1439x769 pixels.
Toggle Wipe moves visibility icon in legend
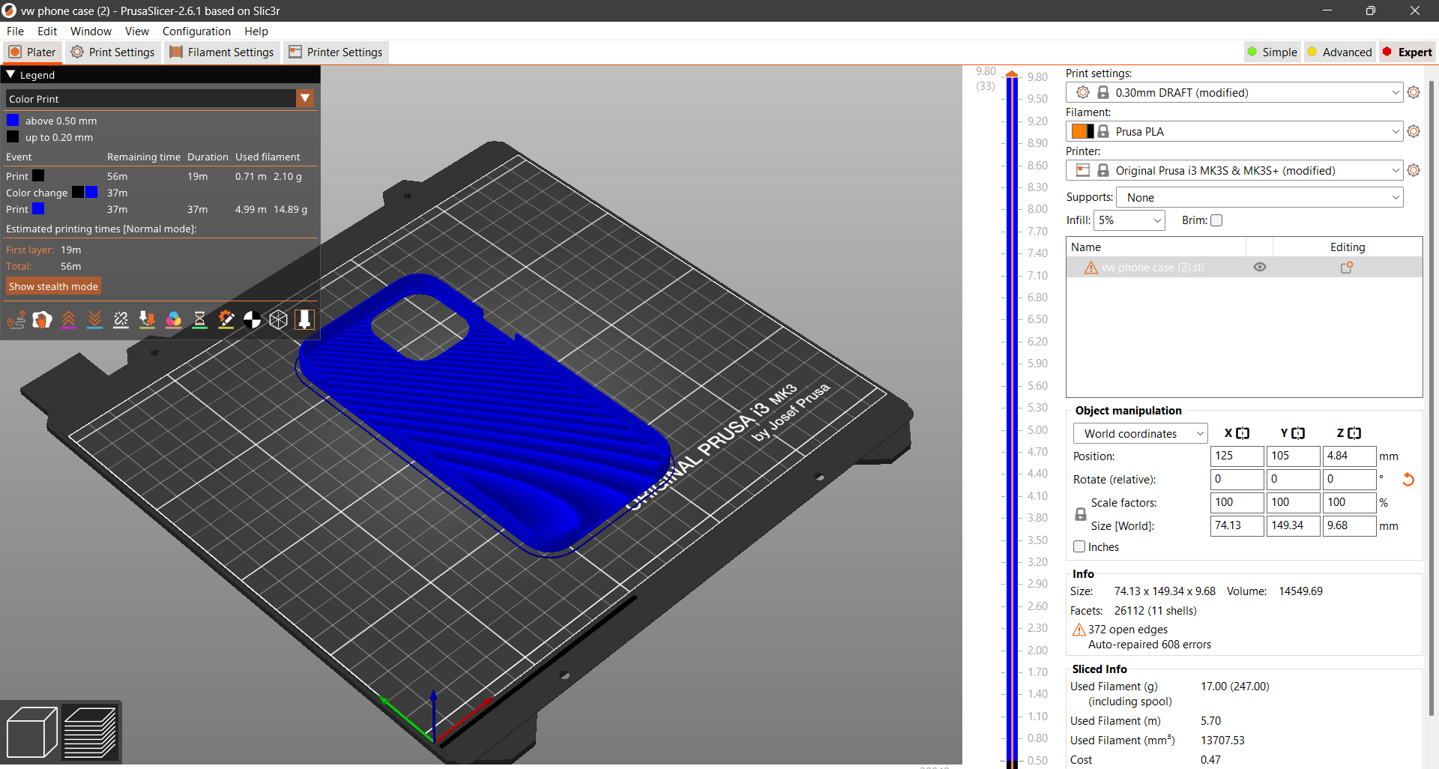(x=43, y=320)
